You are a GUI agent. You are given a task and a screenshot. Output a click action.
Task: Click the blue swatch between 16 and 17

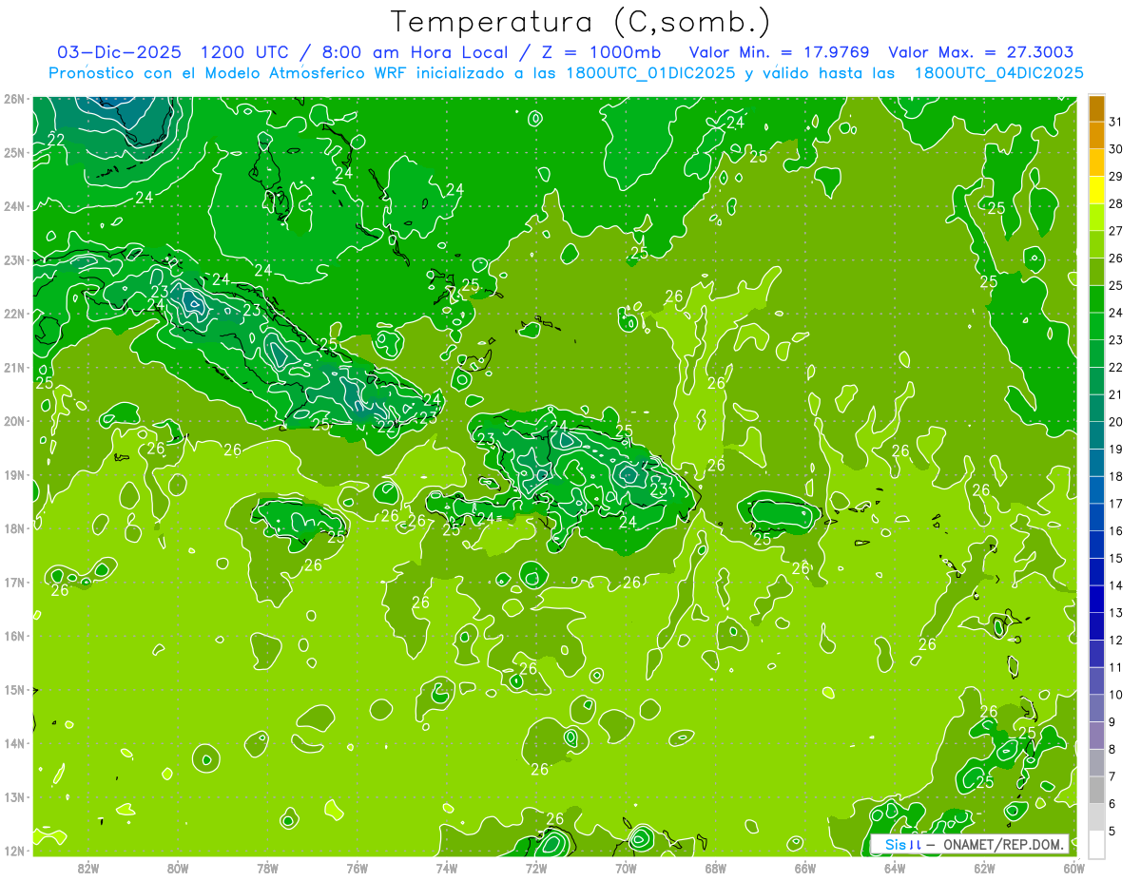(1096, 517)
